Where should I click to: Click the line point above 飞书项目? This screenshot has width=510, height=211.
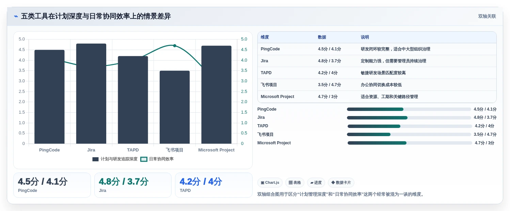(175, 46)
